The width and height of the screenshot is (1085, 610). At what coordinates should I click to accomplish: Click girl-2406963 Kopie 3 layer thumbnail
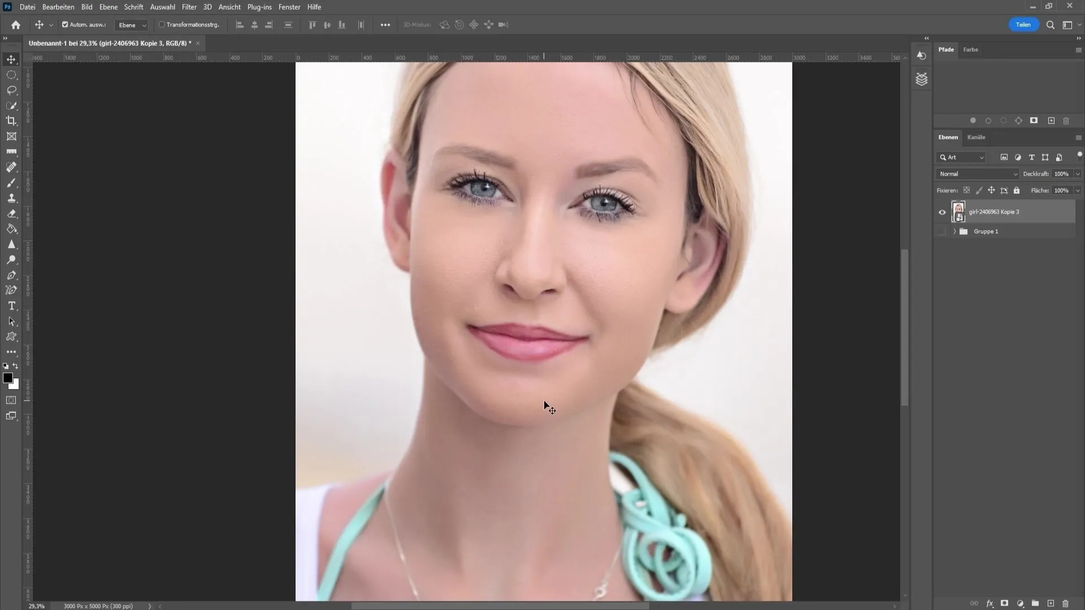click(958, 212)
